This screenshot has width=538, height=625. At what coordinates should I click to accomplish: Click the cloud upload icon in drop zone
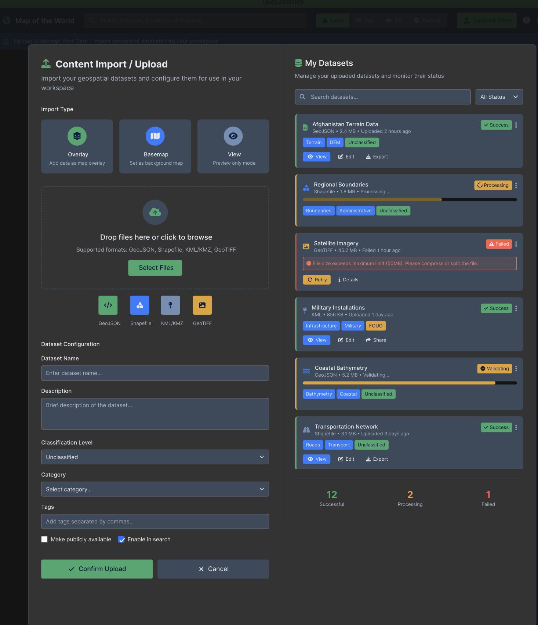pos(155,212)
